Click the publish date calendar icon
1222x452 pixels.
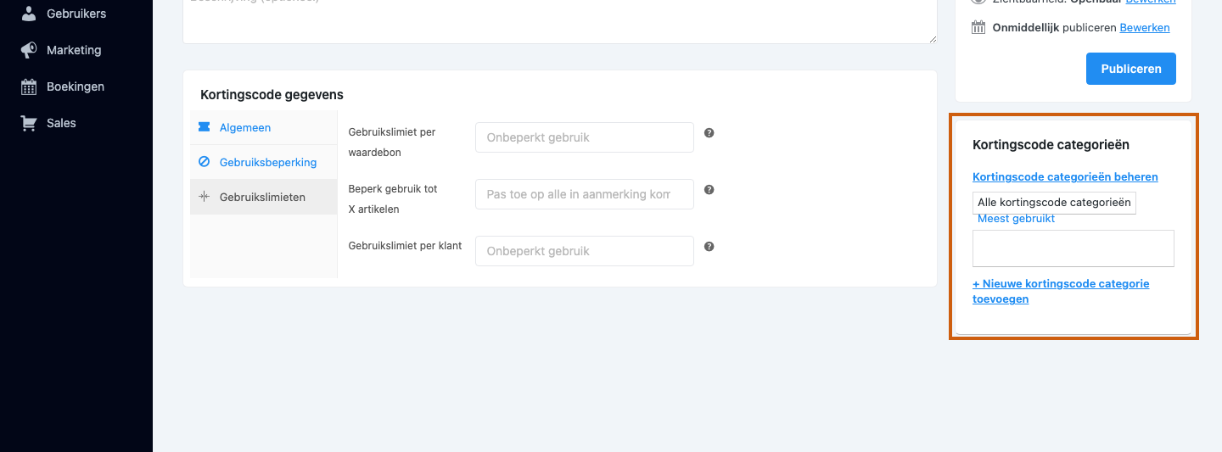pos(978,27)
